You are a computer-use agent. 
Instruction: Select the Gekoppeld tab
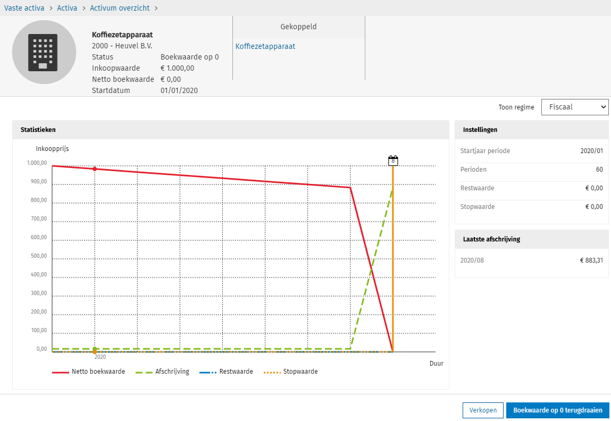pyautogui.click(x=298, y=27)
